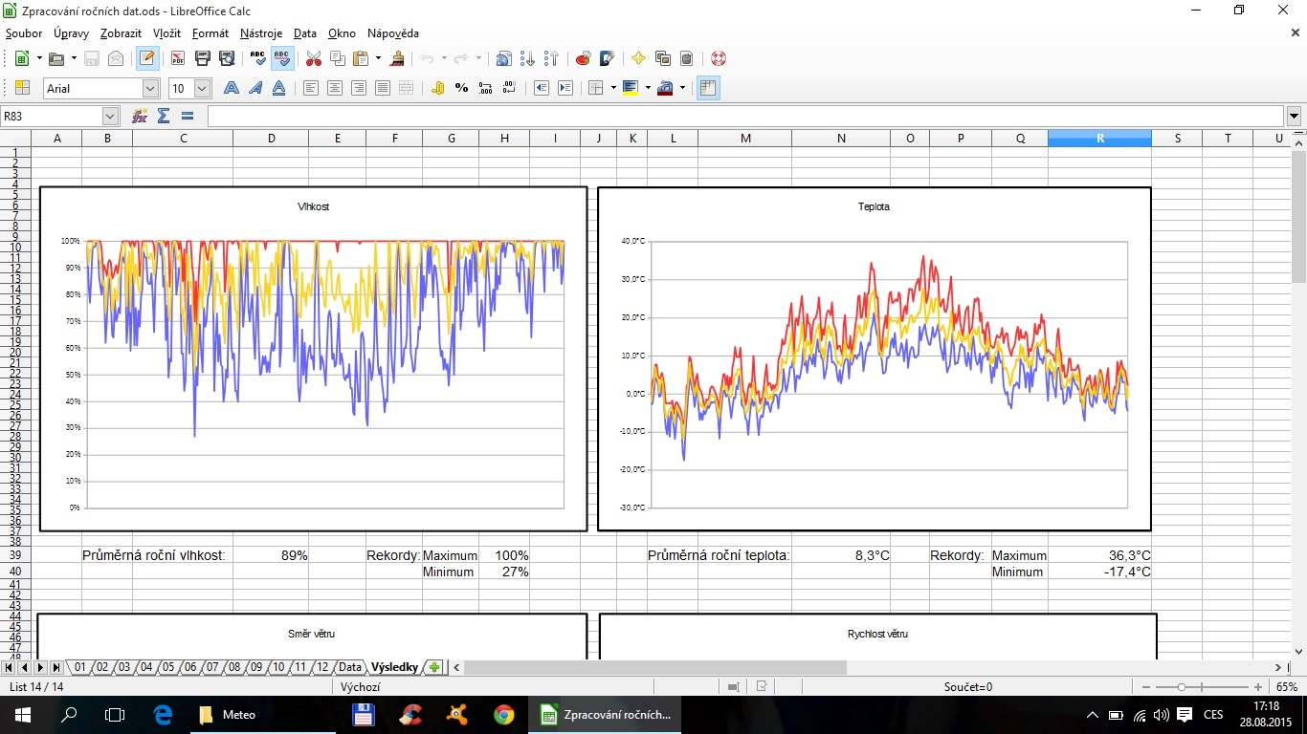Open the Vložit menu
The height and width of the screenshot is (734, 1307).
point(166,33)
